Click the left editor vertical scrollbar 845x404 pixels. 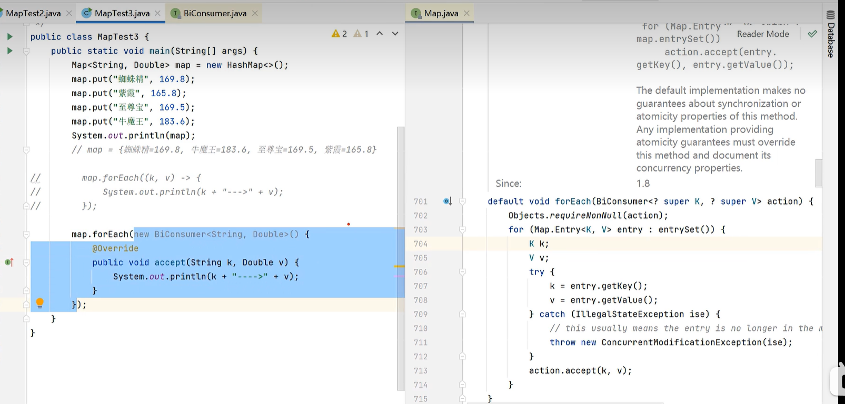pos(401,258)
